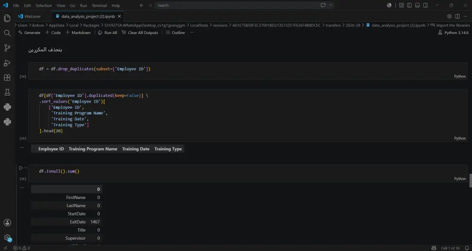Open the Terminal menu
The width and height of the screenshot is (472, 251).
[99, 5]
